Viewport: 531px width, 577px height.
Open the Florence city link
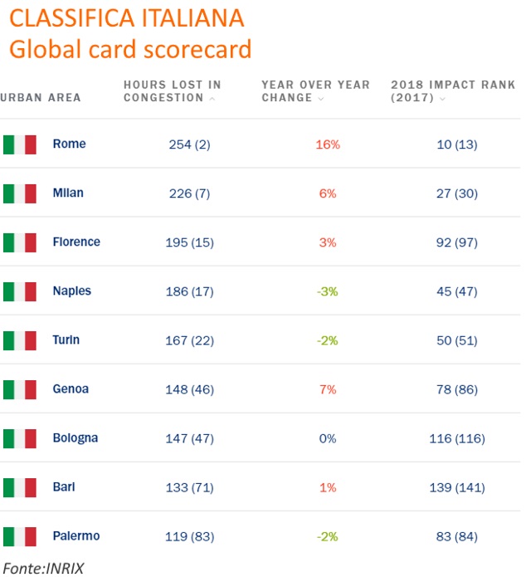coord(76,242)
